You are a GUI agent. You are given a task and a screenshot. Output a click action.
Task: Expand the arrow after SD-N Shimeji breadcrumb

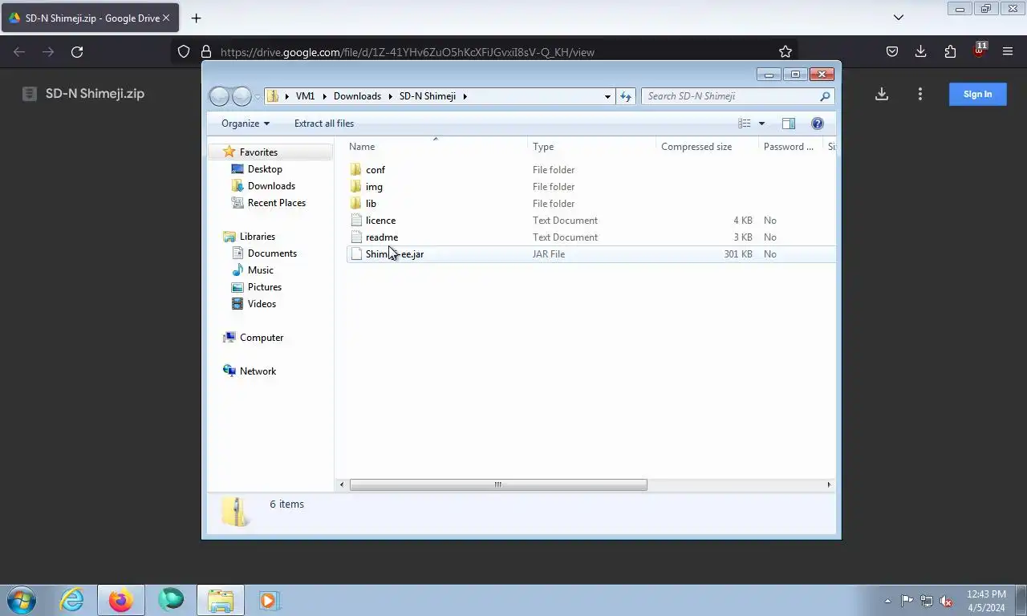point(465,96)
